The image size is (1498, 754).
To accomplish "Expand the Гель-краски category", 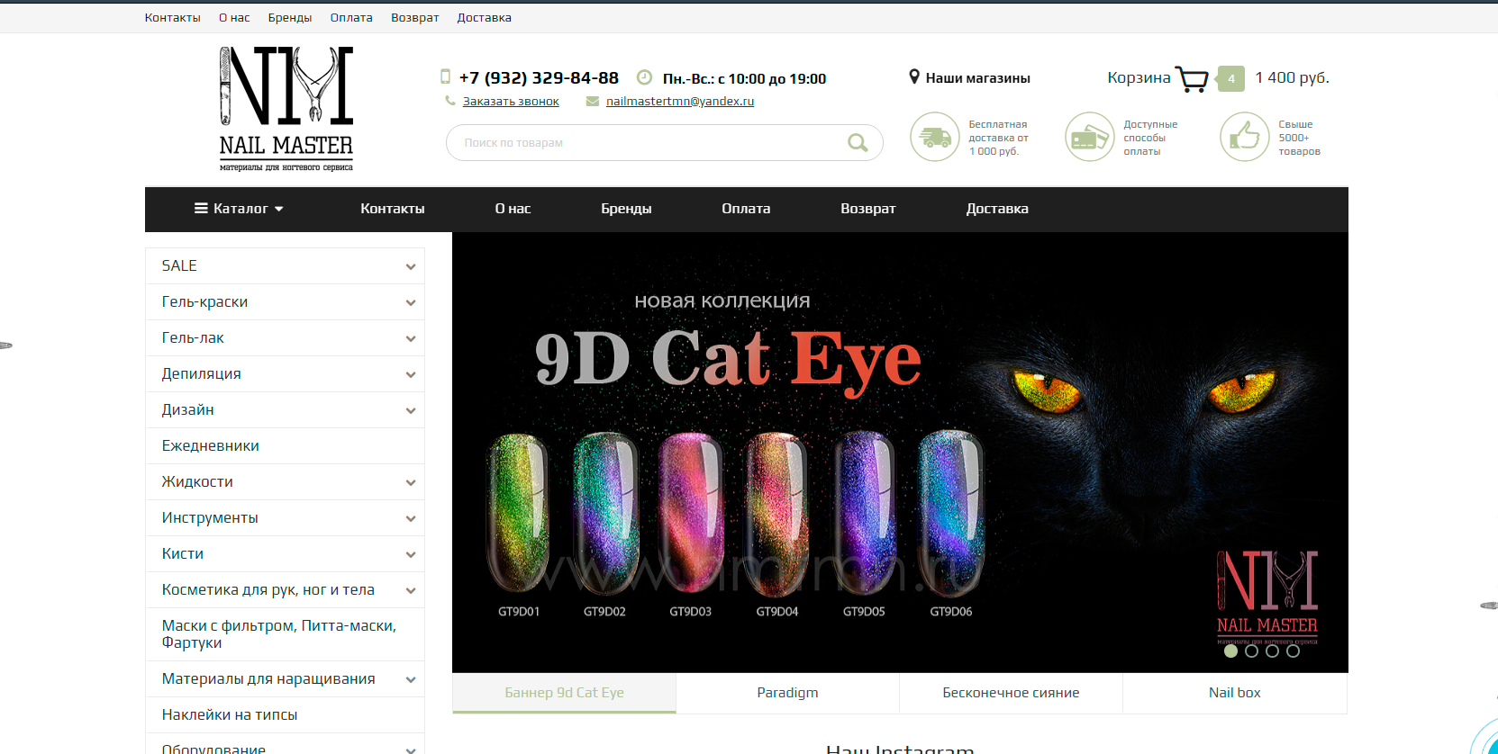I will coord(411,302).
